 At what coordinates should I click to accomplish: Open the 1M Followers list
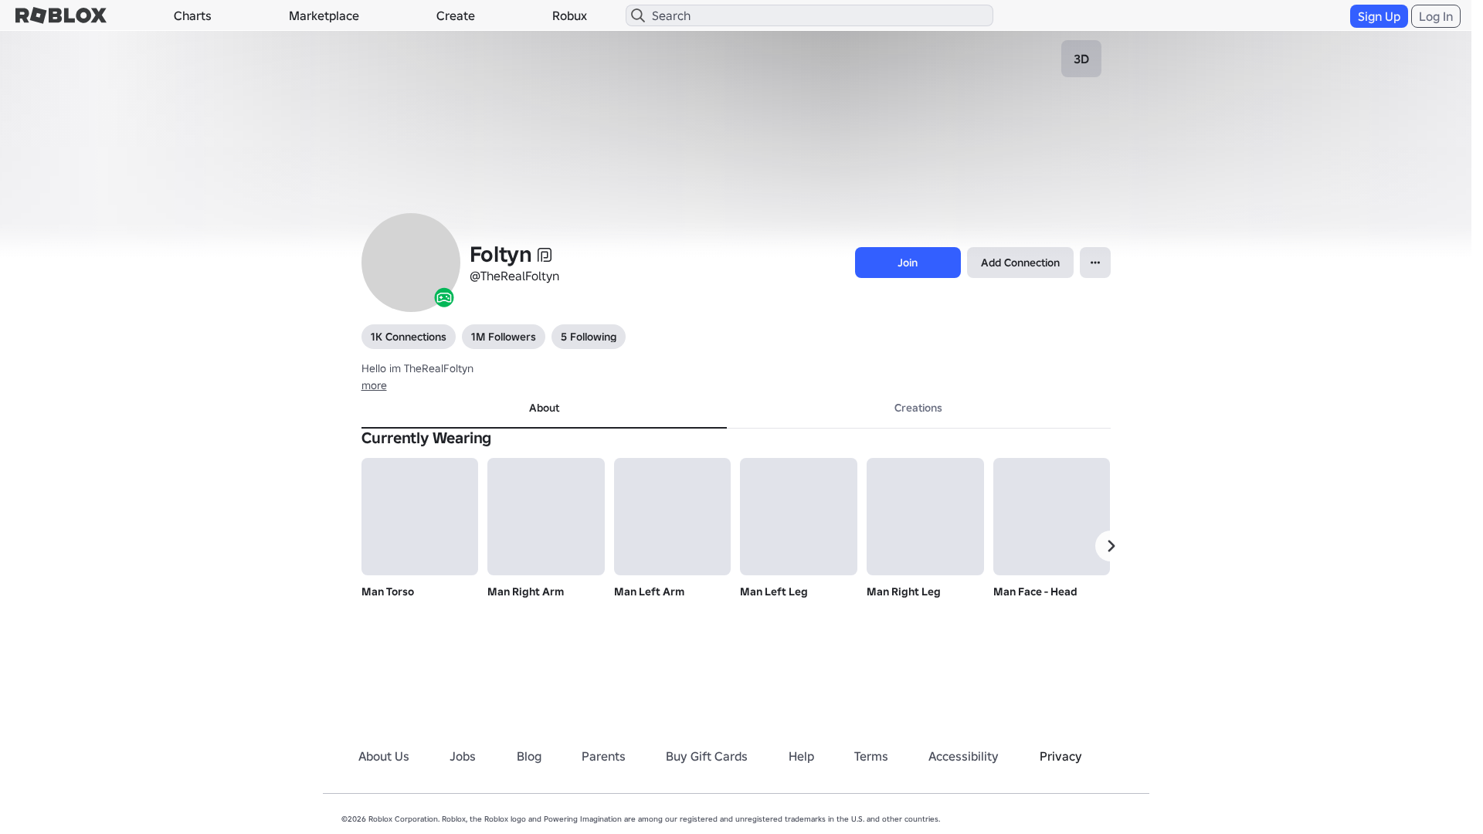pos(504,337)
